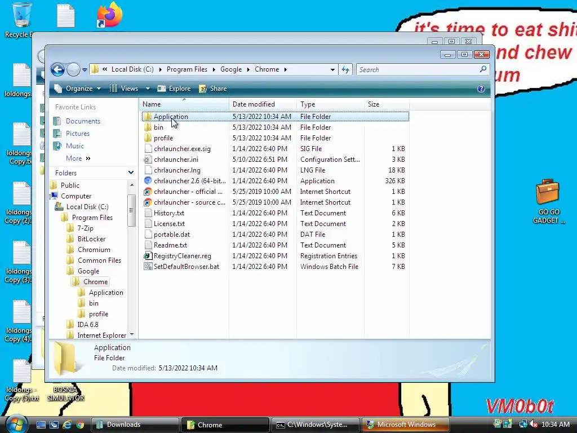577x433 pixels.
Task: Select portable.dat file icon
Action: point(148,234)
